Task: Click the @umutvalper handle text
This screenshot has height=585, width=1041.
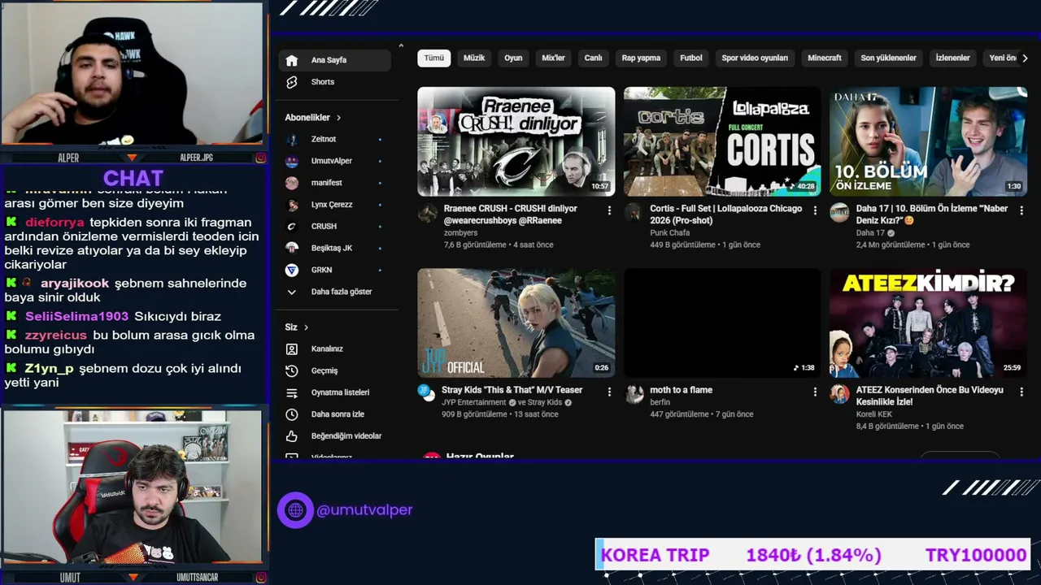Action: click(x=364, y=510)
